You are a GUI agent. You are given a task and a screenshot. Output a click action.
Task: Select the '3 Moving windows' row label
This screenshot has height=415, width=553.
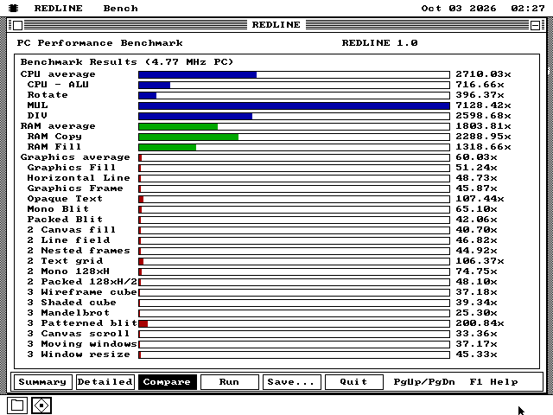point(82,344)
